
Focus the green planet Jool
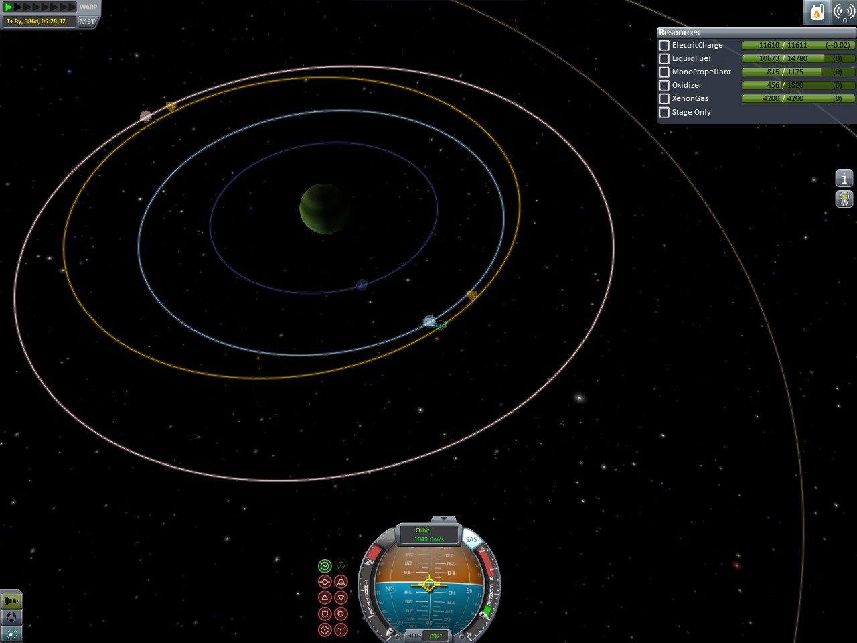[x=324, y=208]
